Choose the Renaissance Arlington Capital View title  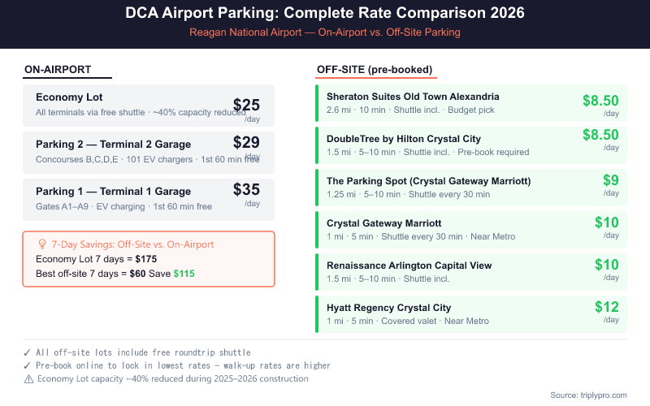pyautogui.click(x=409, y=266)
